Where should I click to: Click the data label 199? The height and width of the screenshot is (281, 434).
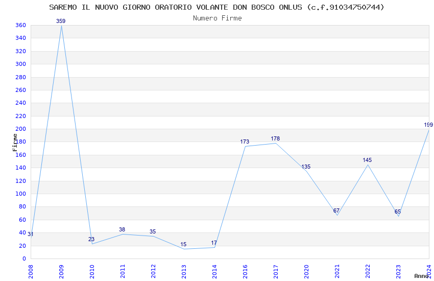pyautogui.click(x=428, y=125)
